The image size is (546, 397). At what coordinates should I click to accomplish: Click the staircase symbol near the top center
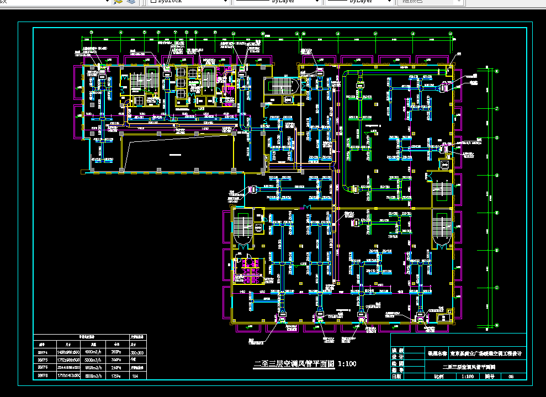click(x=282, y=86)
